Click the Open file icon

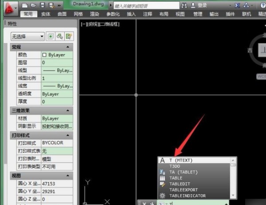34,5
